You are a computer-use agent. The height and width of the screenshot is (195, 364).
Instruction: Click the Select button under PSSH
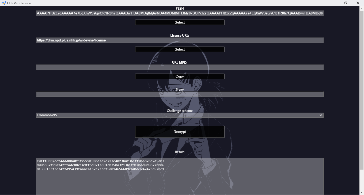click(180, 22)
